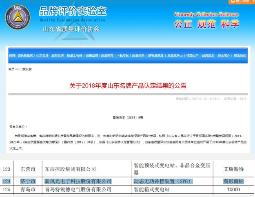Image resolution: width=255 pixels, height=197 pixels.
Task: Go to 山东名牌 in navigation bar
Action: point(42,55)
